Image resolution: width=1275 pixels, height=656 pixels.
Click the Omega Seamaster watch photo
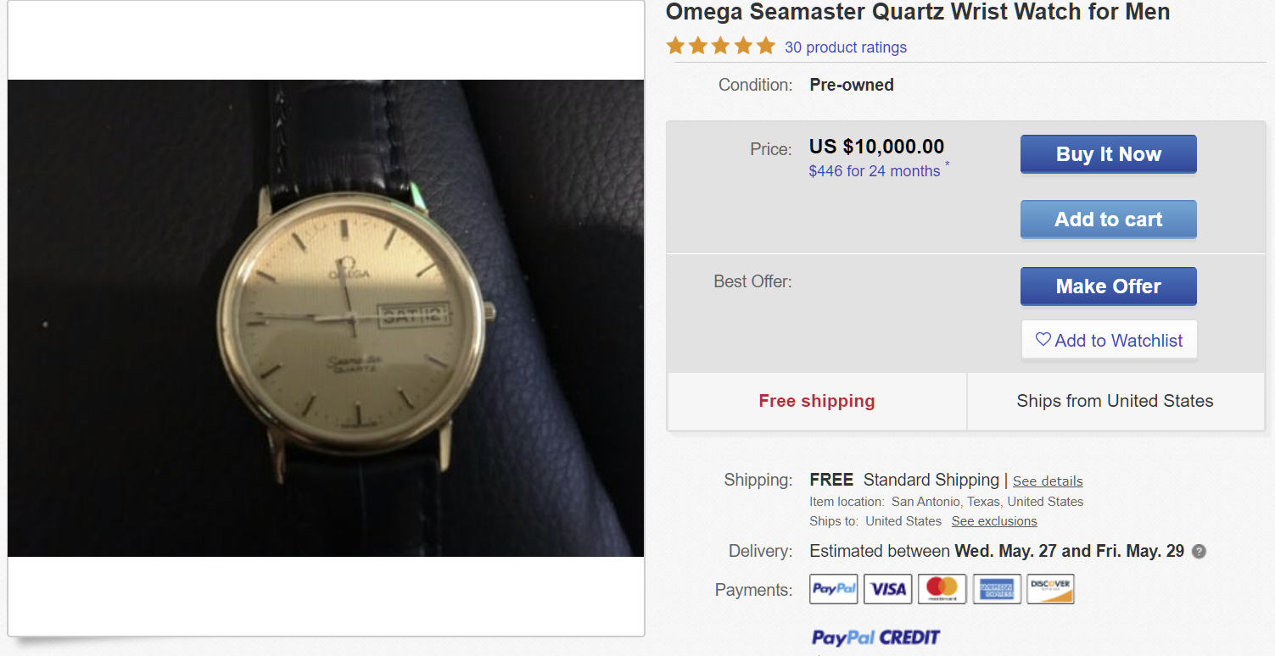point(326,318)
